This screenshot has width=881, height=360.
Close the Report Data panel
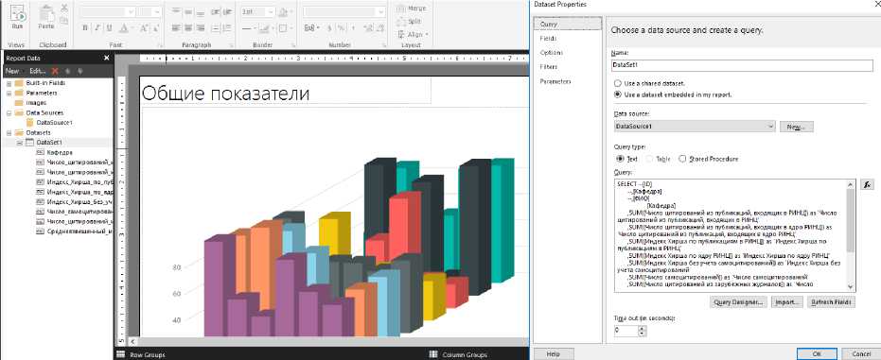107,58
